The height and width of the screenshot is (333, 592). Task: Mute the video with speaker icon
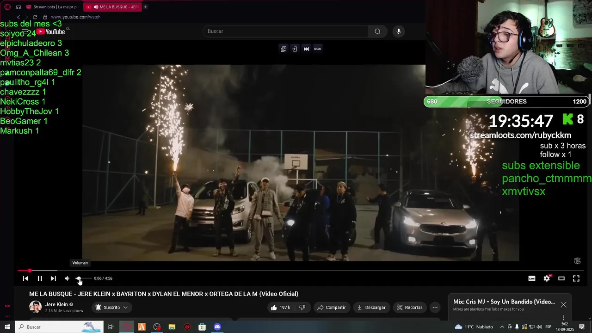(67, 278)
